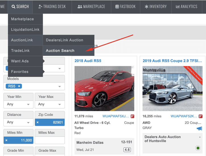The width and height of the screenshot is (206, 156).
Task: Click the Analytics bar chart icon
Action: (178, 7)
